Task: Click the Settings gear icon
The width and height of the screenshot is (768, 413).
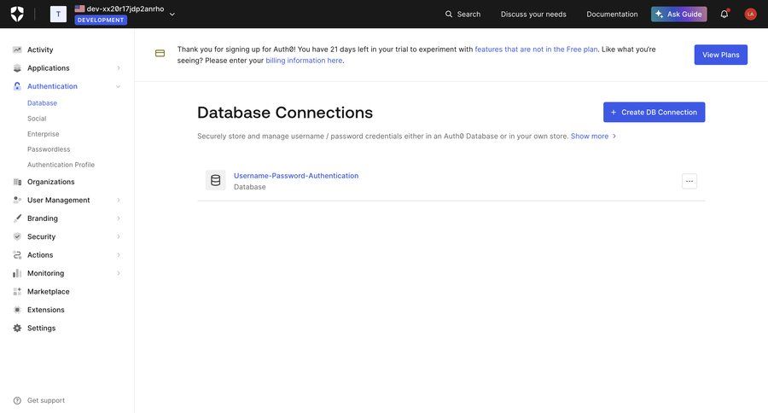Action: [17, 329]
